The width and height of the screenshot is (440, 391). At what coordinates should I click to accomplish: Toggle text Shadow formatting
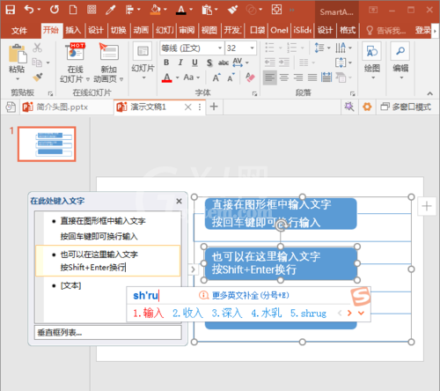click(x=209, y=63)
